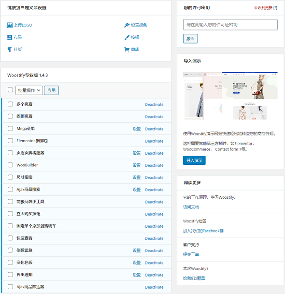Image resolution: width=285 pixels, height=294 pixels.
Task: Open the 设置颜色 link
Action: tap(139, 25)
